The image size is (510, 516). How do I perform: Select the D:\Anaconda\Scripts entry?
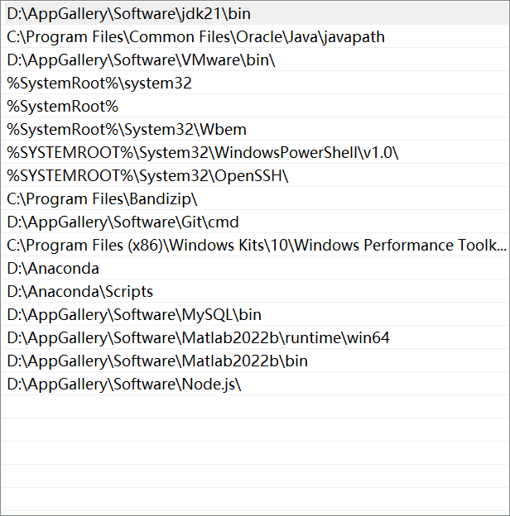(255, 292)
